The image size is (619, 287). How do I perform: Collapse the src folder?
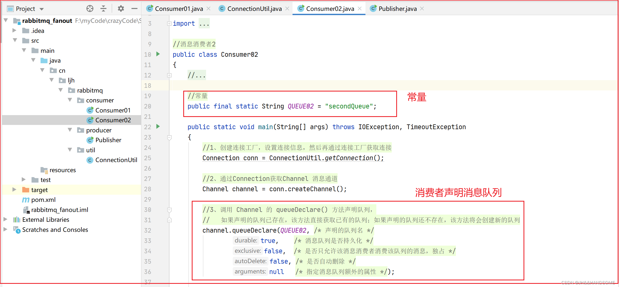click(15, 40)
